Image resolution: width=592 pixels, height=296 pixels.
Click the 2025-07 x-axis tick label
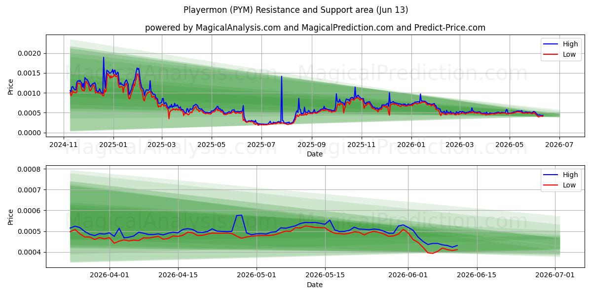coord(261,145)
